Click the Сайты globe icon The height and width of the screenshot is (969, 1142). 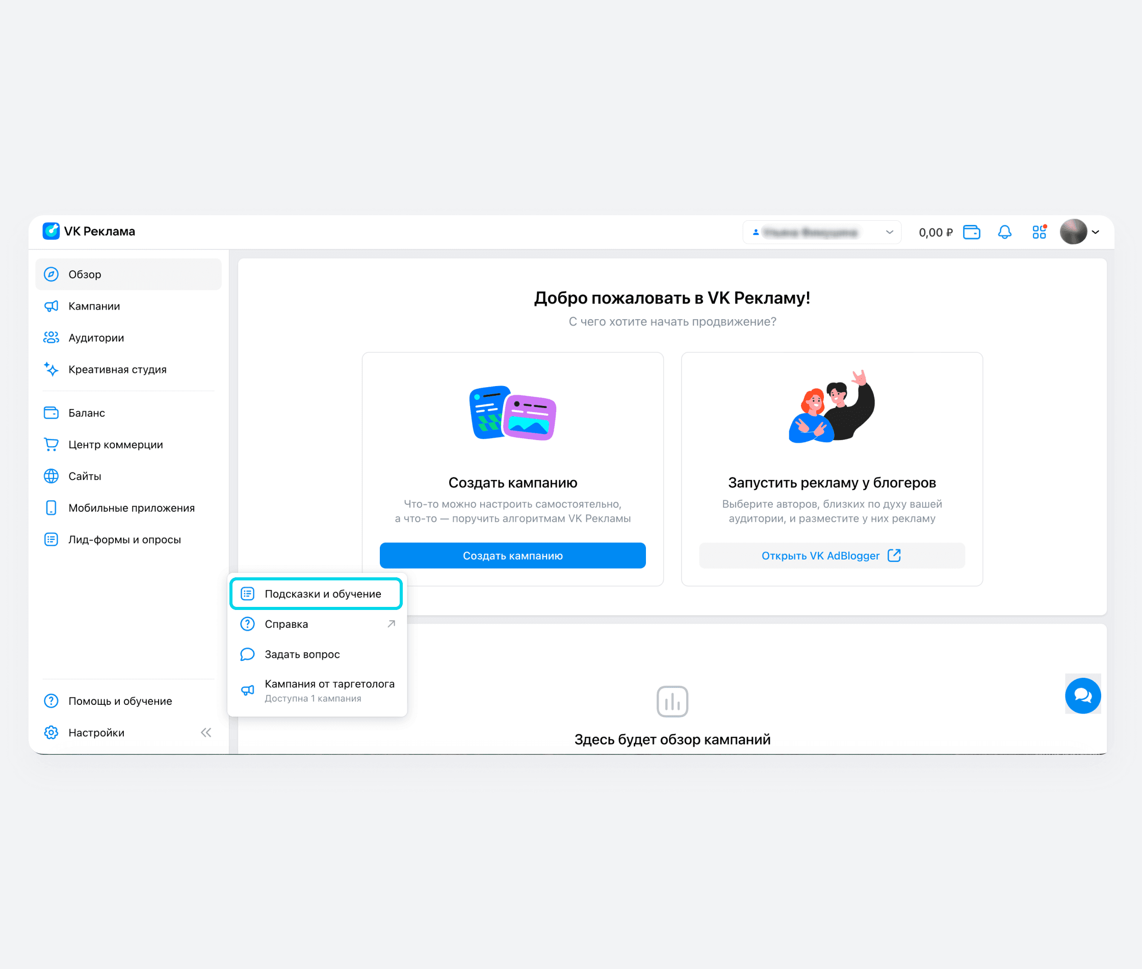click(x=51, y=476)
